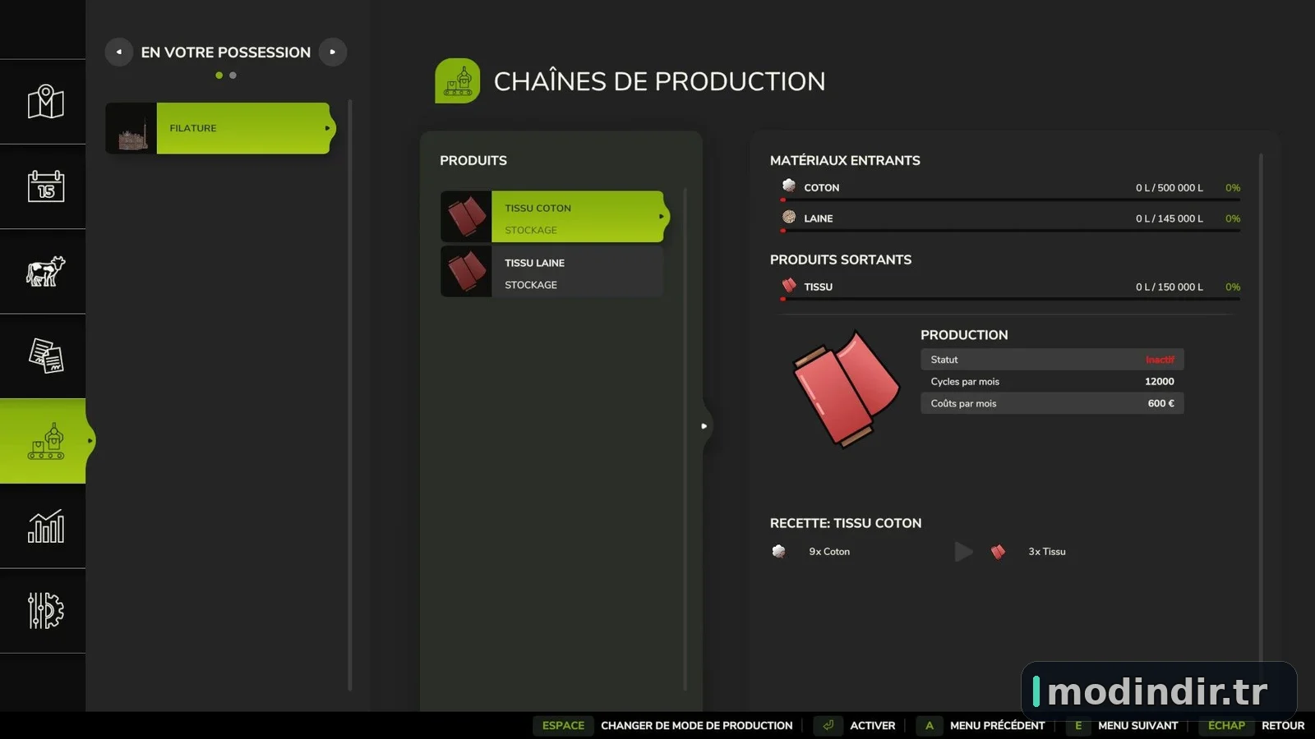Go to next category with right arrow
The image size is (1315, 739).
tap(333, 52)
